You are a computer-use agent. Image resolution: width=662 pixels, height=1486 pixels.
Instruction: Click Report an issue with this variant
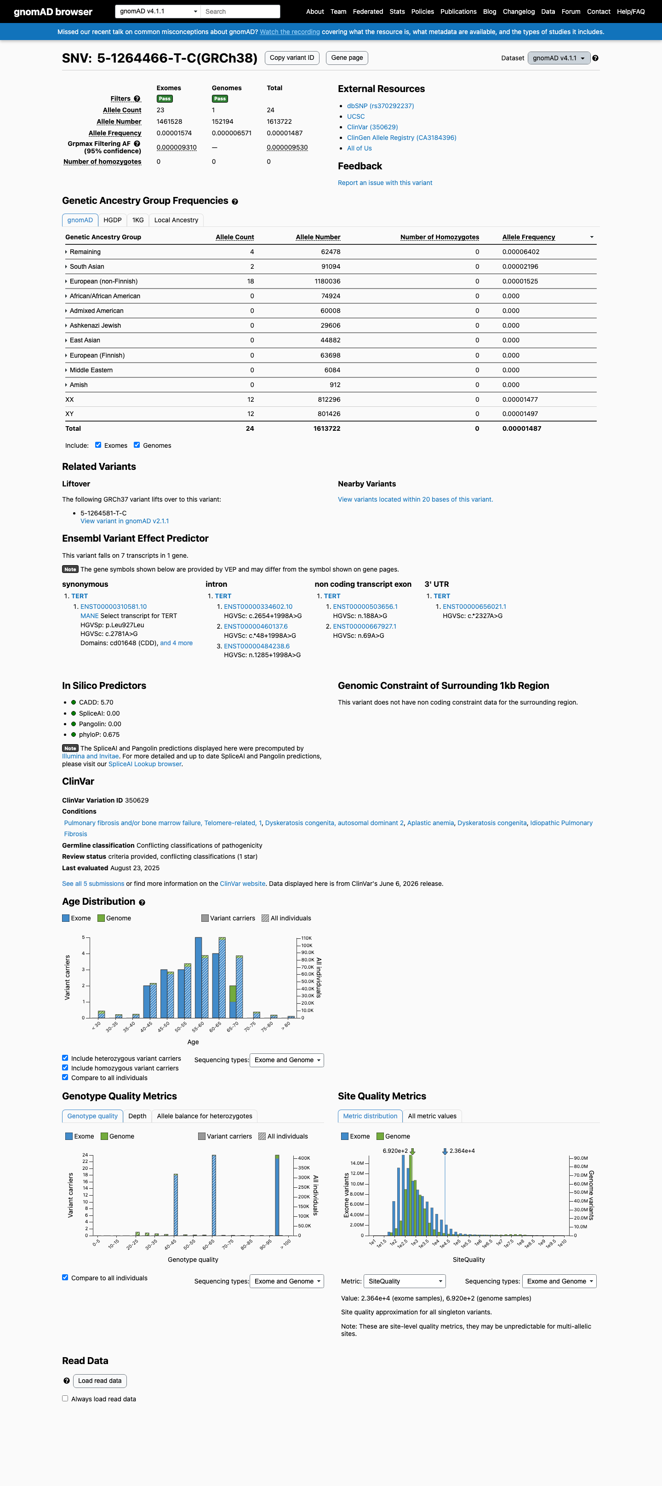385,183
